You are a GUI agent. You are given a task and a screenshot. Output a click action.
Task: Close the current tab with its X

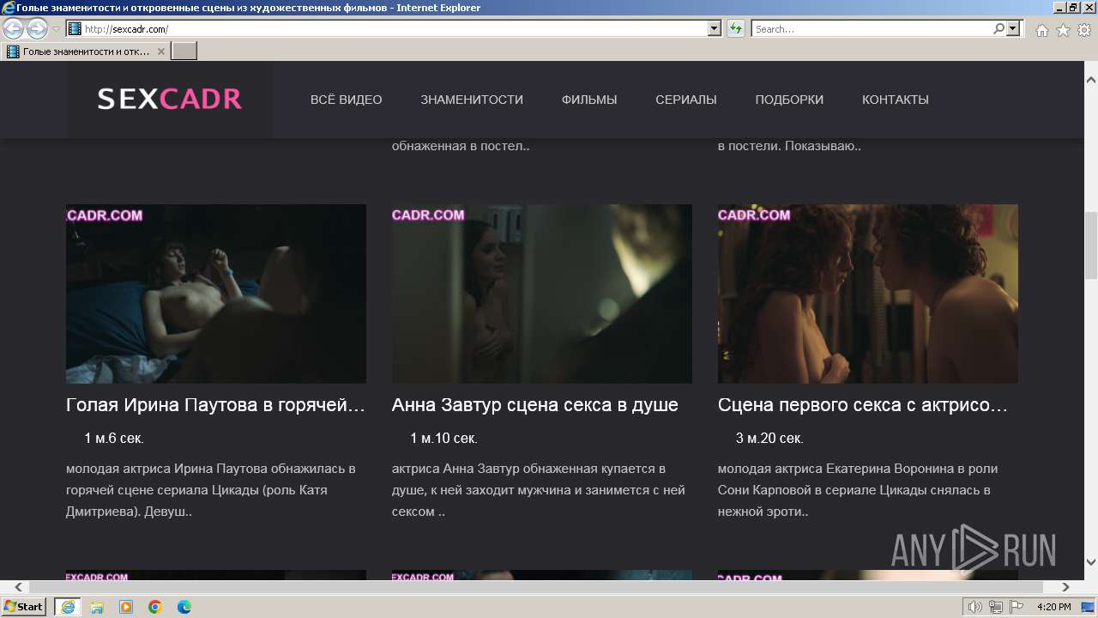(161, 51)
